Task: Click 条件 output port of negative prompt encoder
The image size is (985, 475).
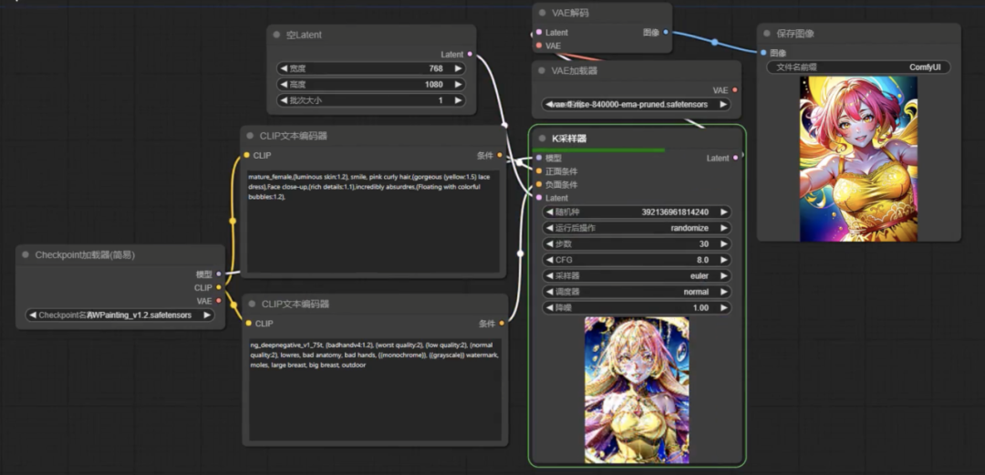Action: click(502, 324)
